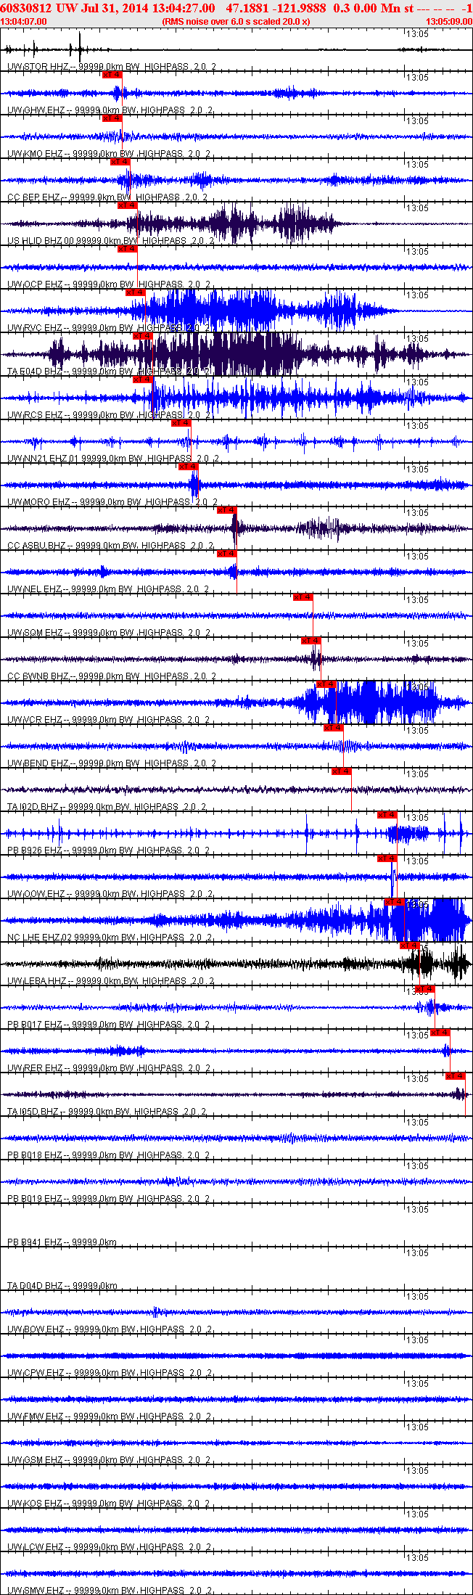Image resolution: width=473 pixels, height=1595 pixels.
Task: Click the red pick flag on the UW MORO trace
Action: click(x=188, y=467)
